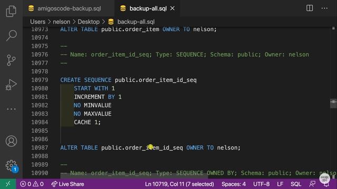Screen dimensions: 337x189
Task: Click the nelson breadcrumb segment
Action: coord(62,22)
